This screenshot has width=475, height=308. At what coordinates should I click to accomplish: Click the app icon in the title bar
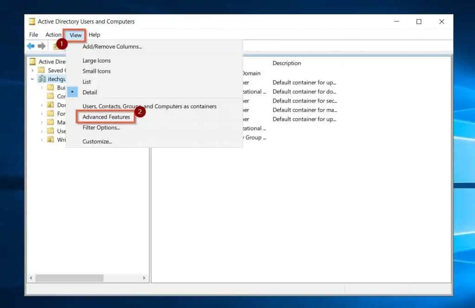coord(32,21)
